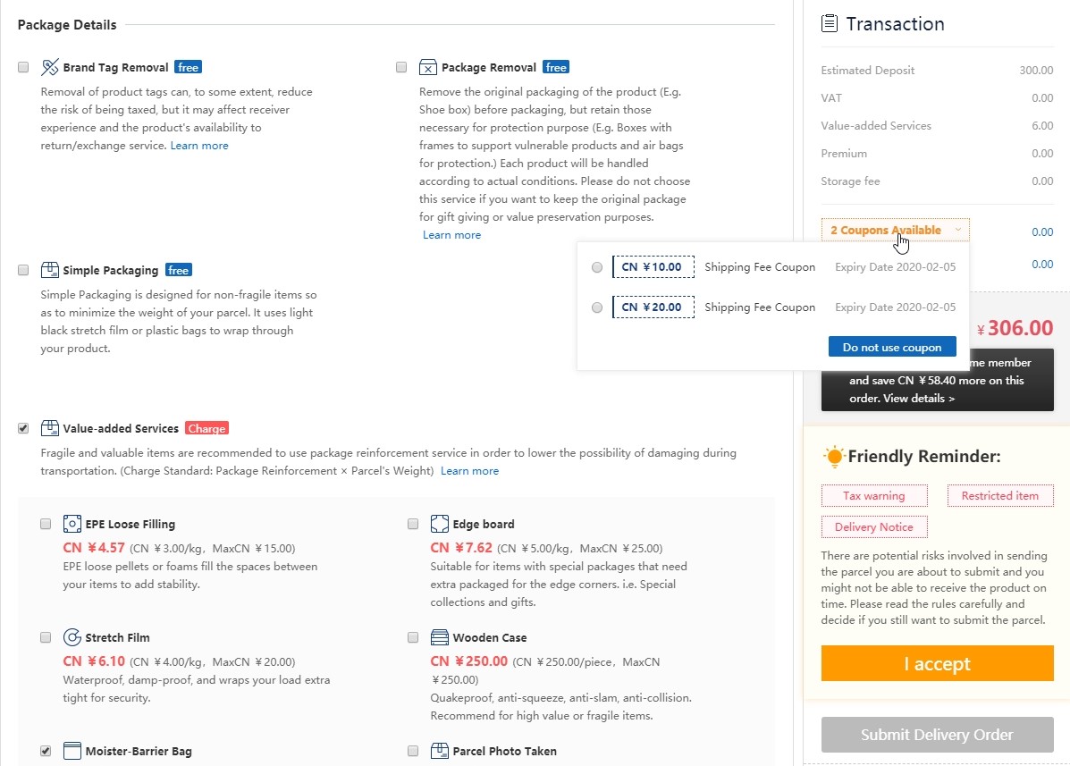The width and height of the screenshot is (1070, 766).
Task: Click the orange I accept button
Action: (x=937, y=663)
